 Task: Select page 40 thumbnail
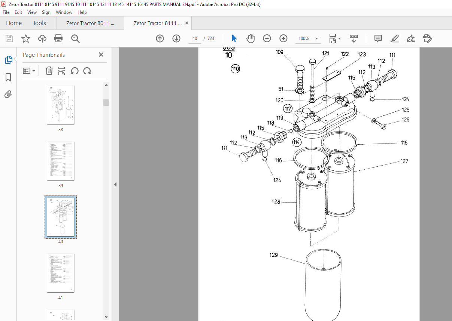coord(61,217)
